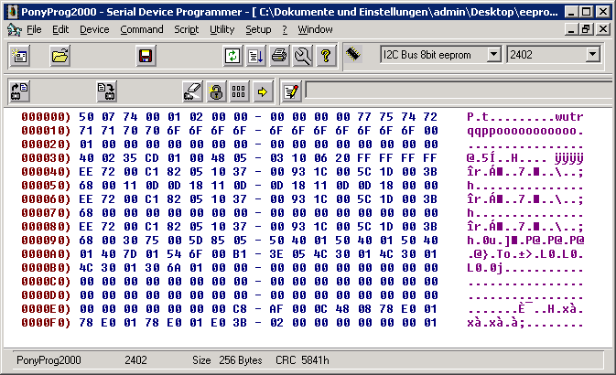Restore the inner document window
This screenshot has height=375, width=616.
587,29
